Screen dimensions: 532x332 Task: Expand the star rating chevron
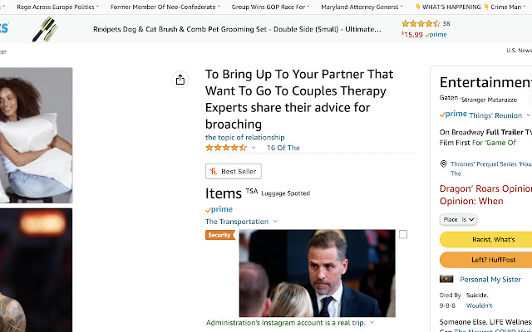coord(254,148)
